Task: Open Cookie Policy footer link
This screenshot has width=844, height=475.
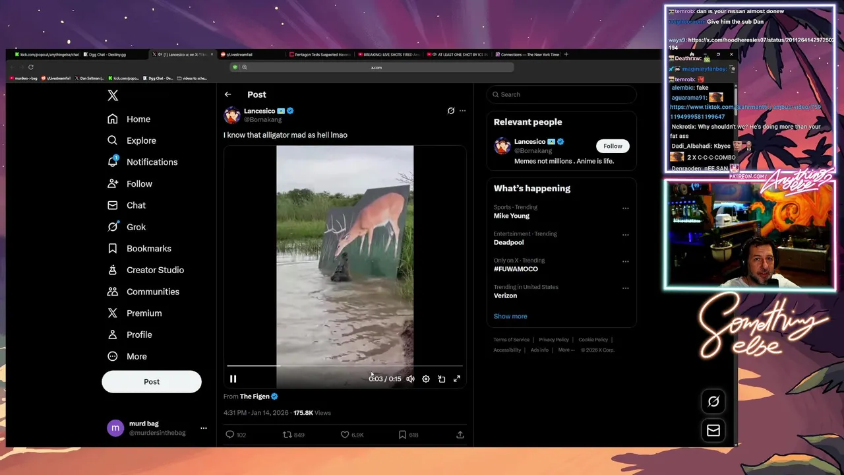Action: point(593,340)
